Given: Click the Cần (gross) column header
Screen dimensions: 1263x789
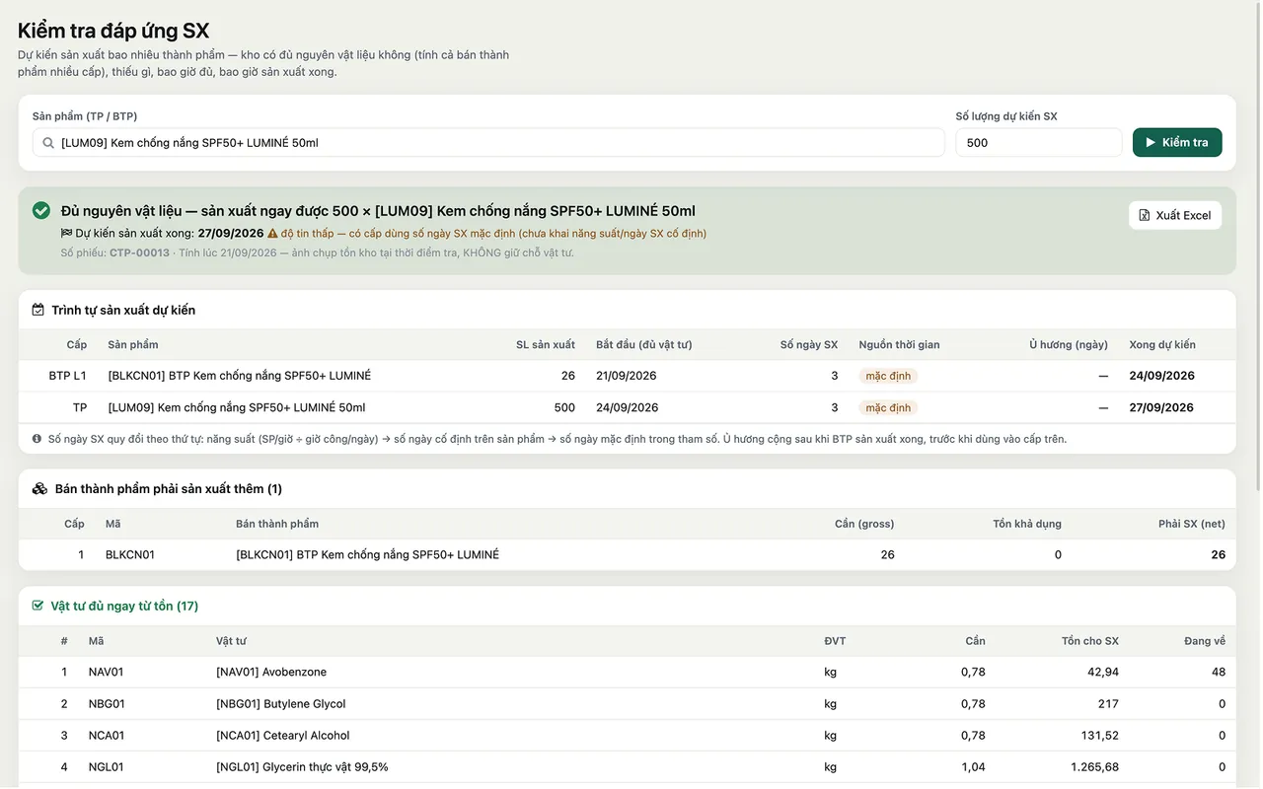Looking at the screenshot, I should [864, 524].
